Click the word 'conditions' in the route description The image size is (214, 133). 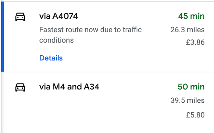click(x=57, y=40)
